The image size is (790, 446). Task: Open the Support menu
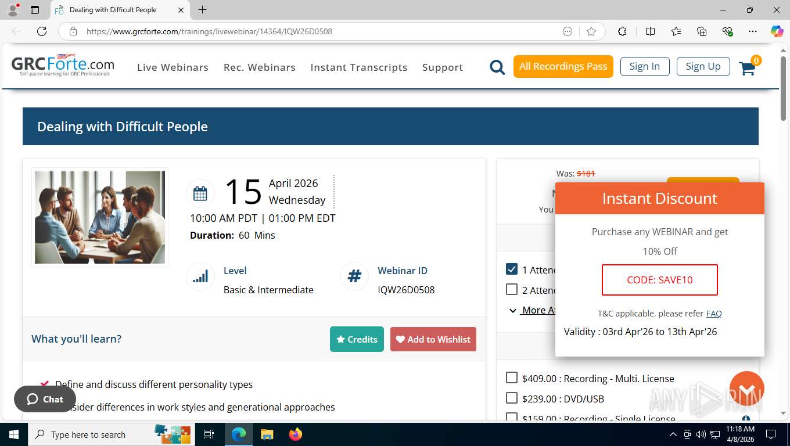point(443,67)
